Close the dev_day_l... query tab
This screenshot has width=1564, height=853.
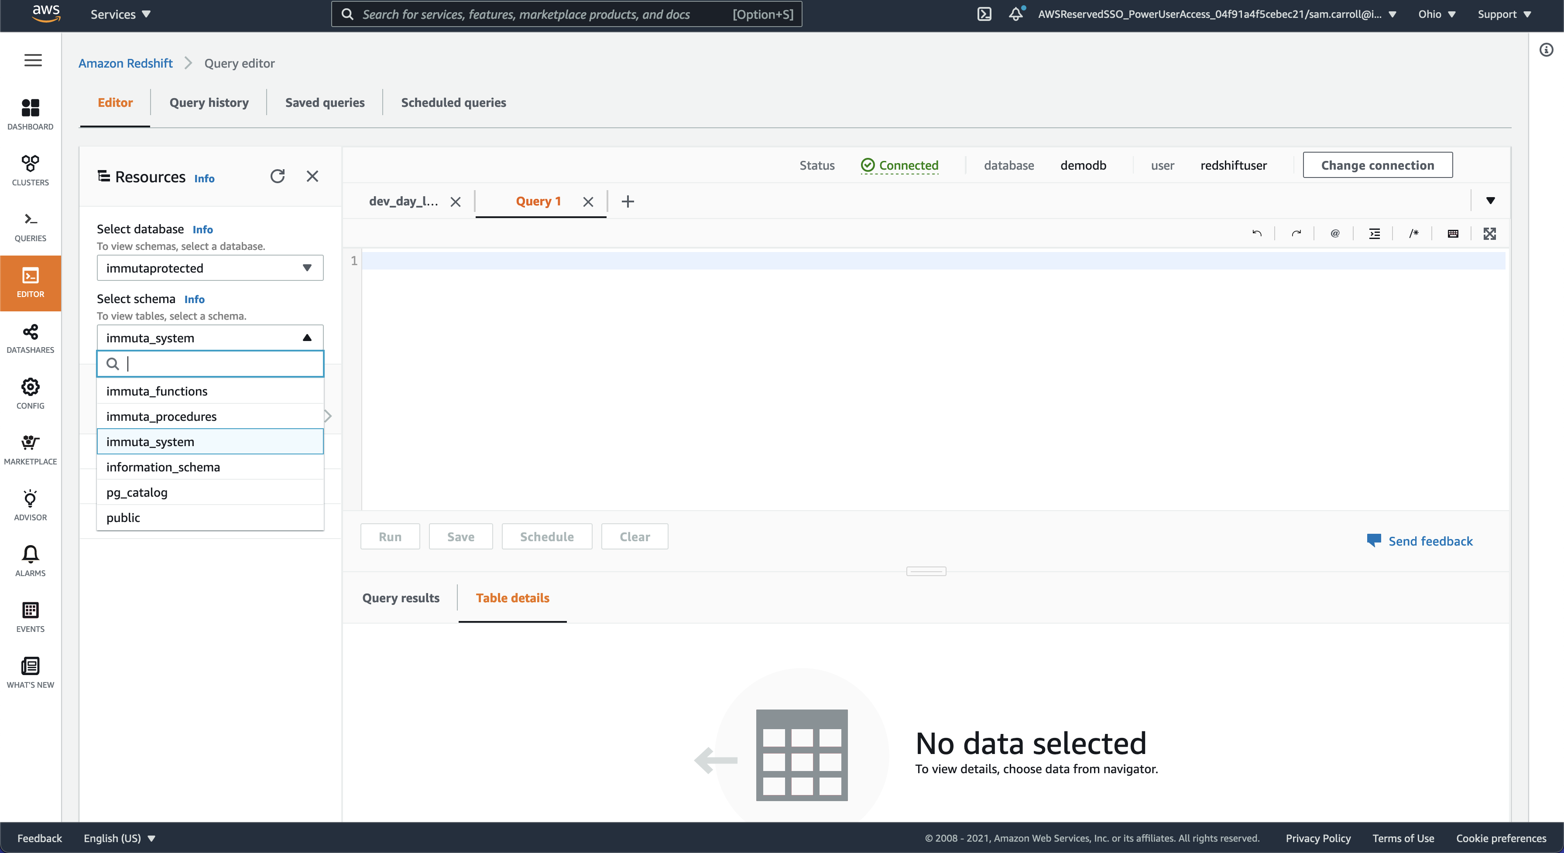455,202
